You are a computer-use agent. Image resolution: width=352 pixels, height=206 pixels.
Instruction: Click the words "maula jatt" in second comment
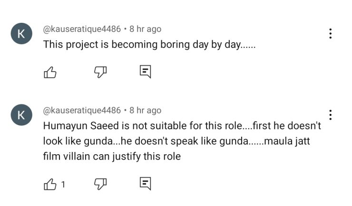click(287, 141)
